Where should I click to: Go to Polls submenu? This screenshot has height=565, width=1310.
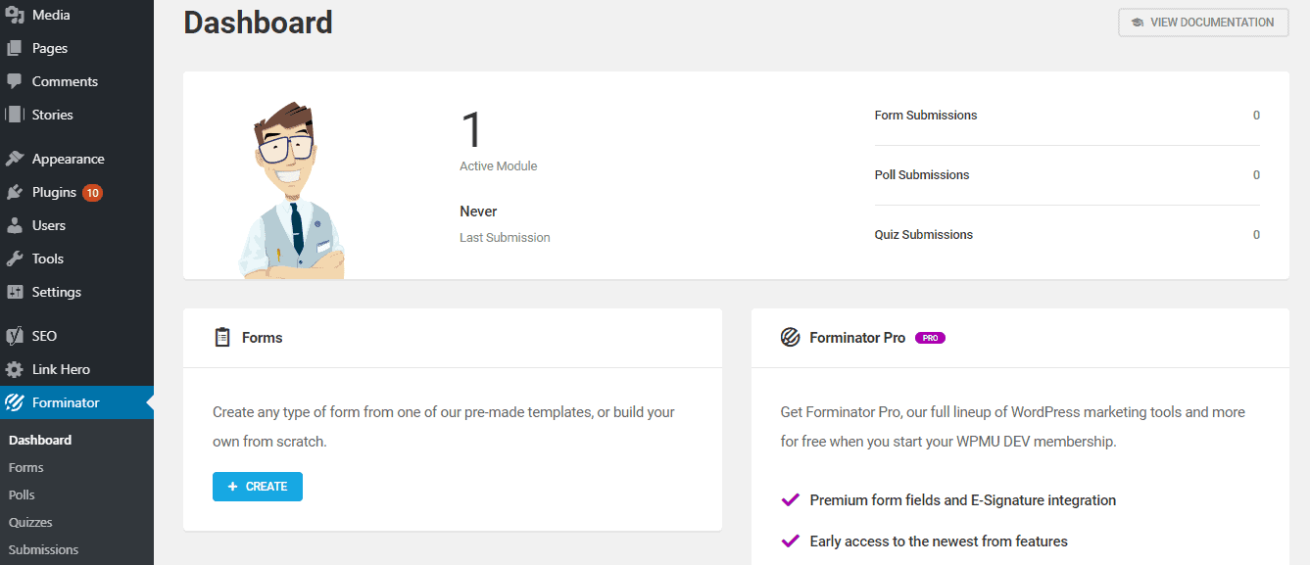[x=22, y=495]
